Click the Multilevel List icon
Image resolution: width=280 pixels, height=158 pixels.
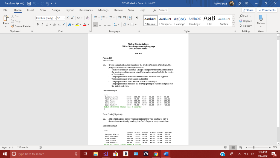(x=111, y=18)
